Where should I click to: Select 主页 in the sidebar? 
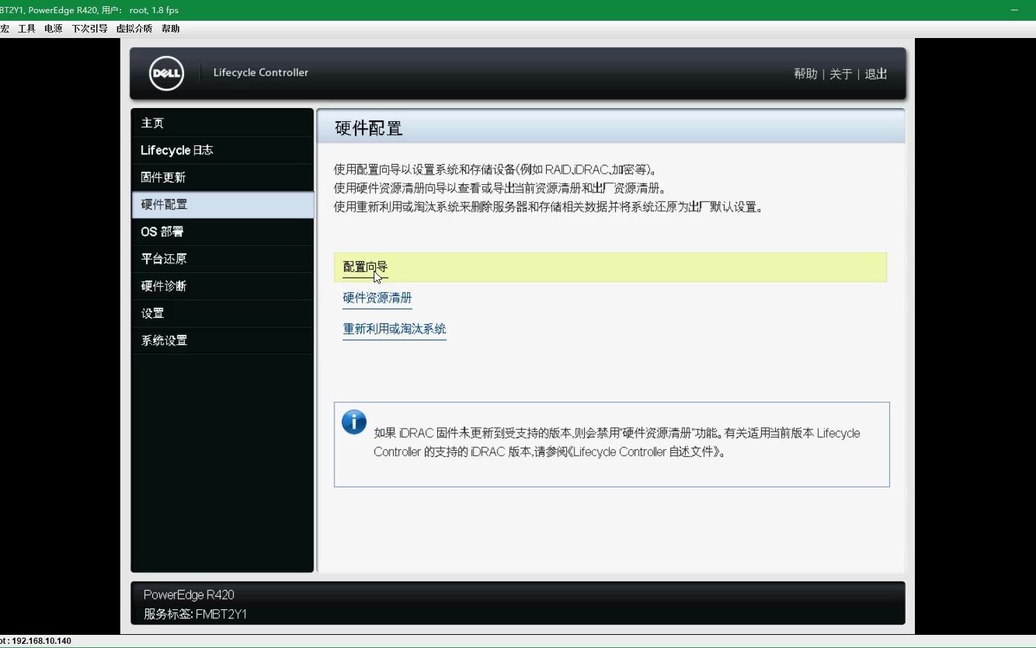pos(222,123)
